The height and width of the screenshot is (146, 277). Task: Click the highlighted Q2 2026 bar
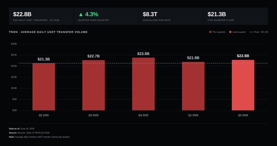coord(243,85)
